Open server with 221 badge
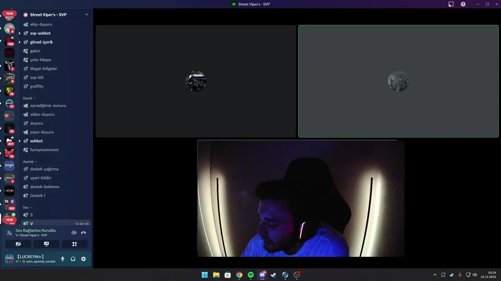Viewport: 501px width, 281px height. 9,141
